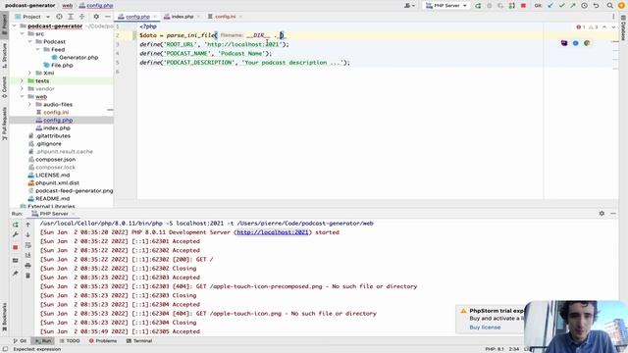Rerun the PHP Server from the top toolbar
The width and height of the screenshot is (628, 353).
478,6
